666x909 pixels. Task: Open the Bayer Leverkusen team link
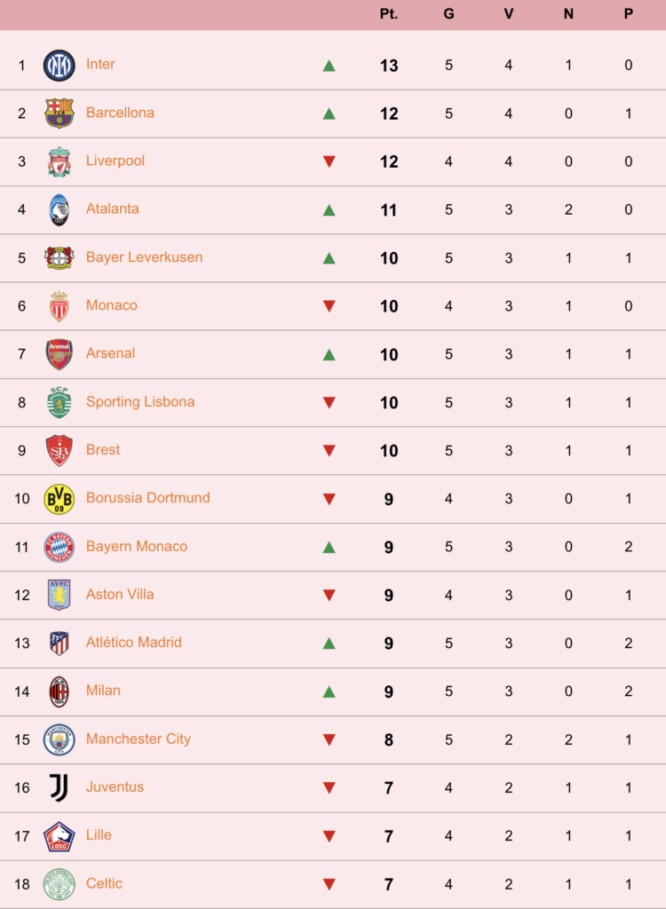[x=145, y=257]
